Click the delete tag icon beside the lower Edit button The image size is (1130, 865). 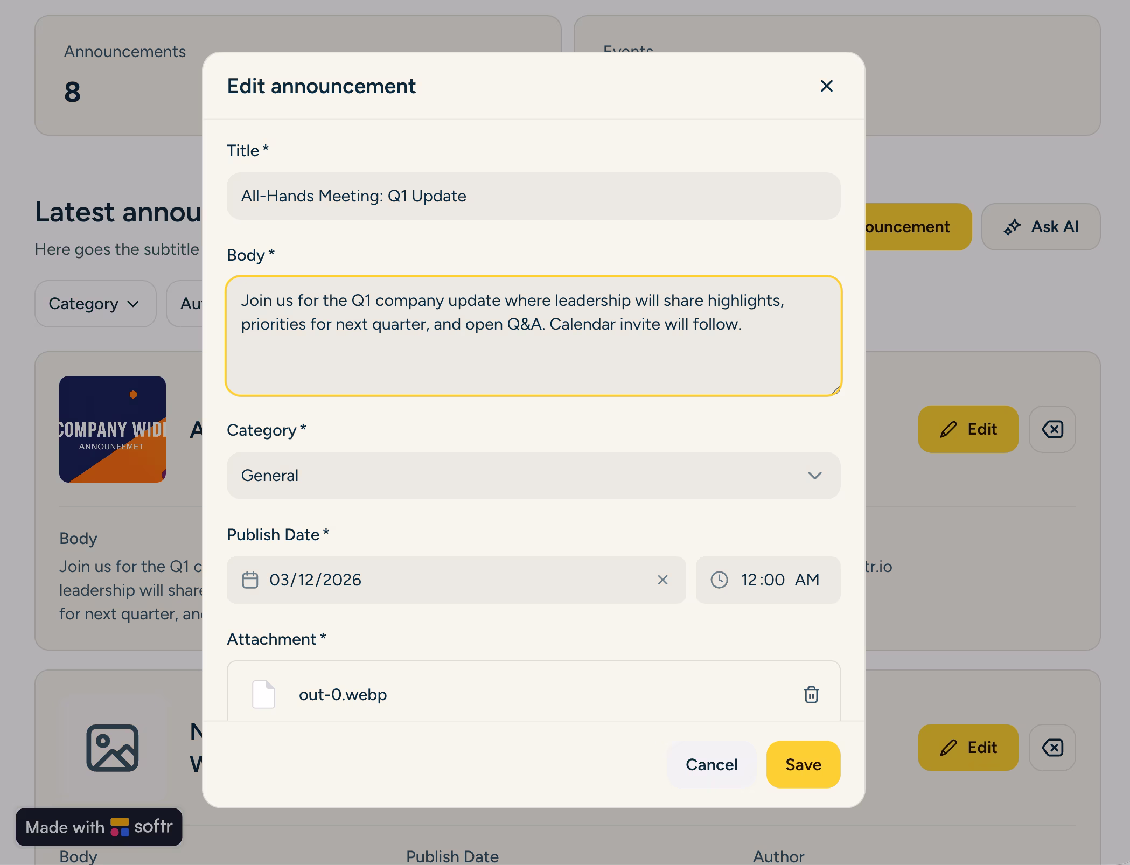pos(1052,748)
